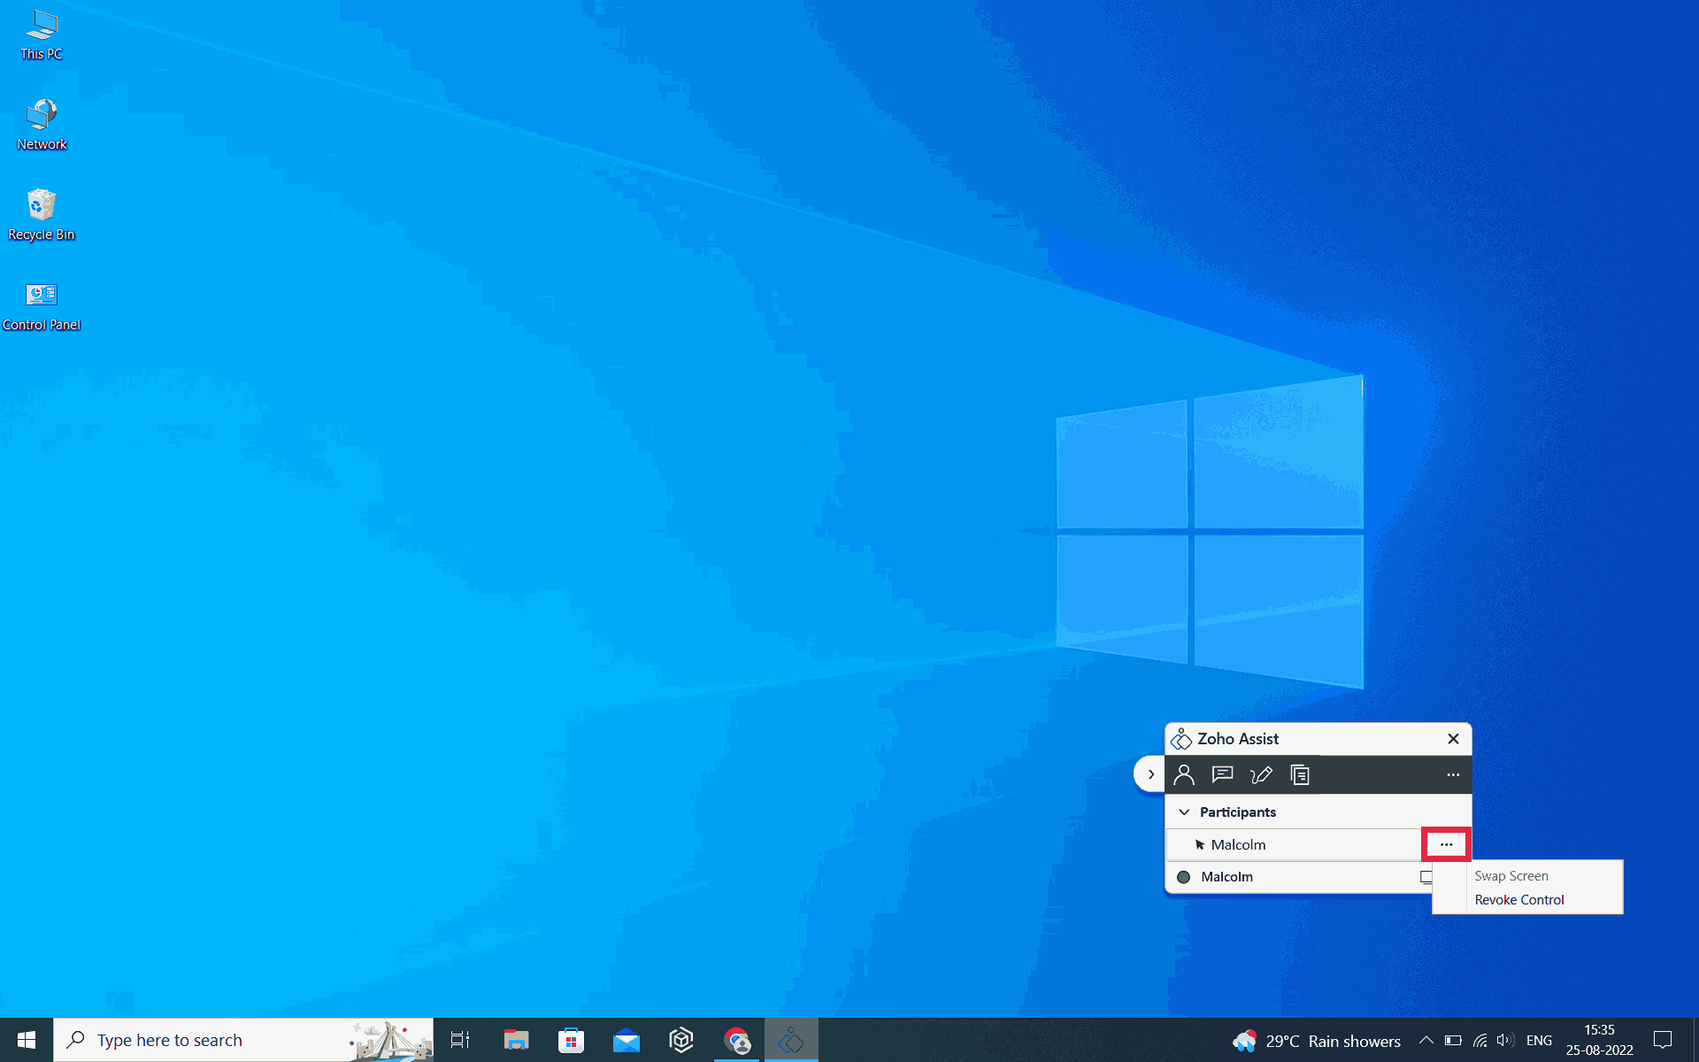Image resolution: width=1699 pixels, height=1062 pixels.
Task: Open Google Chrome from the taskbar
Action: coord(736,1040)
